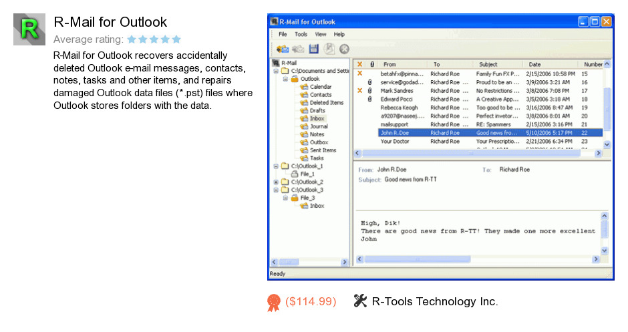628x332 pixels.
Task: Click the attachment paperclip column header
Action: pyautogui.click(x=372, y=64)
